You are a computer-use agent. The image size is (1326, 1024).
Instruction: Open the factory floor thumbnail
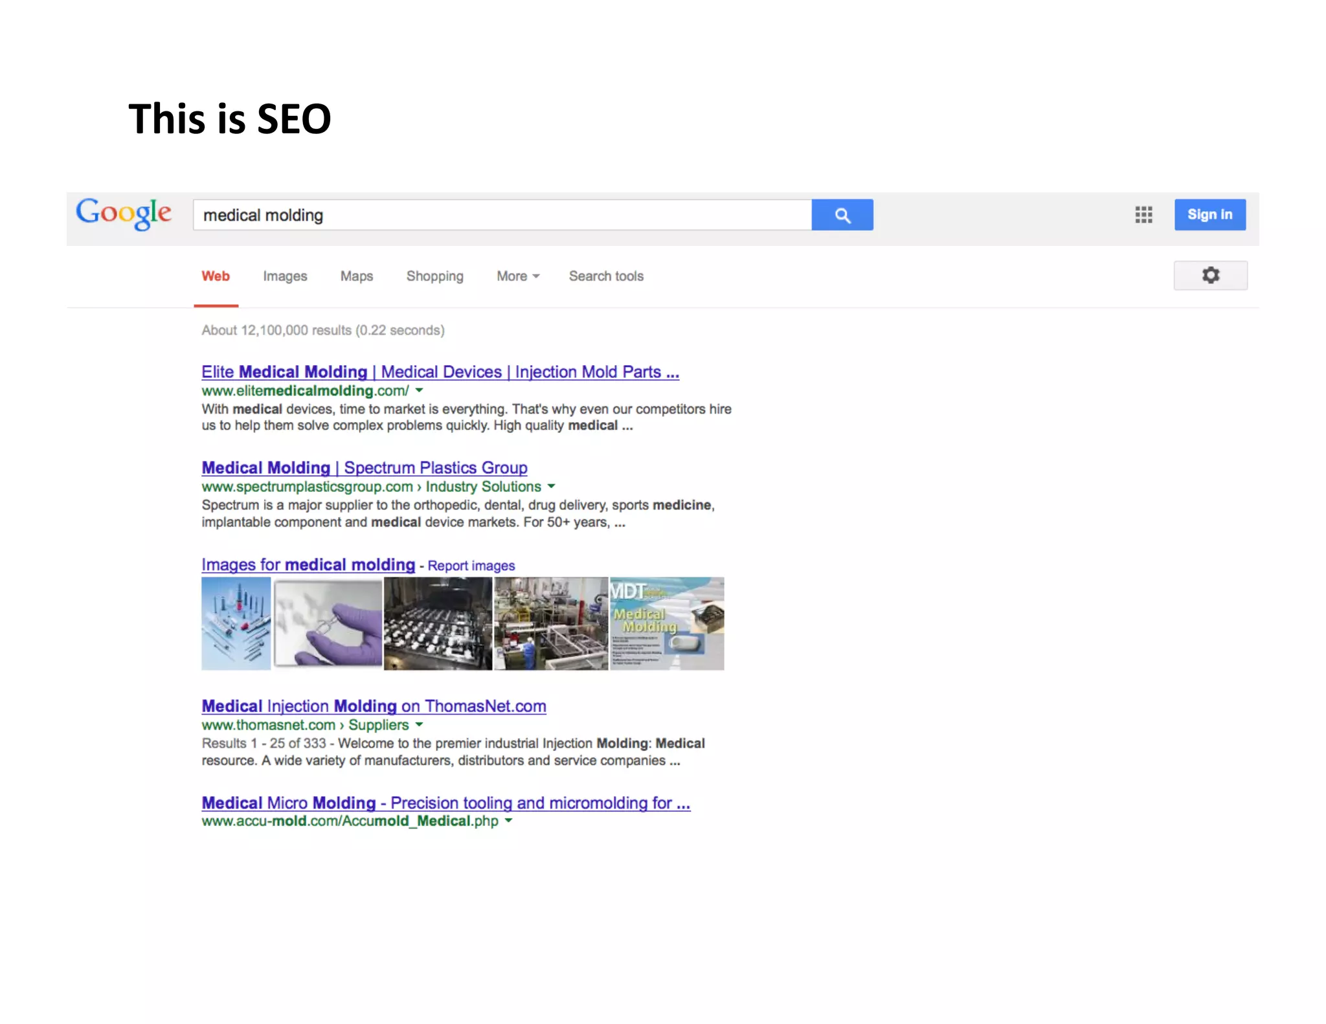click(x=551, y=623)
